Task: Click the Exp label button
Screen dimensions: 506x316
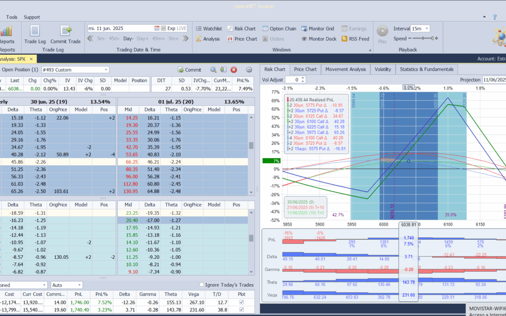Action: 171,29
